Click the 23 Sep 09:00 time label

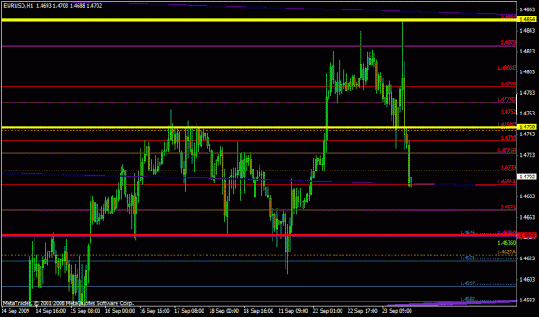click(397, 311)
